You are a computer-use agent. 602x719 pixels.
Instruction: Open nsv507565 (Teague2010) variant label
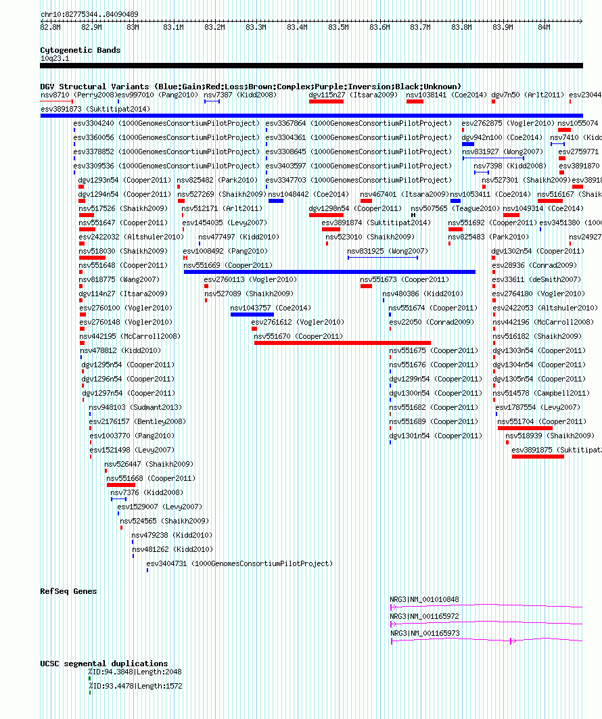455,208
